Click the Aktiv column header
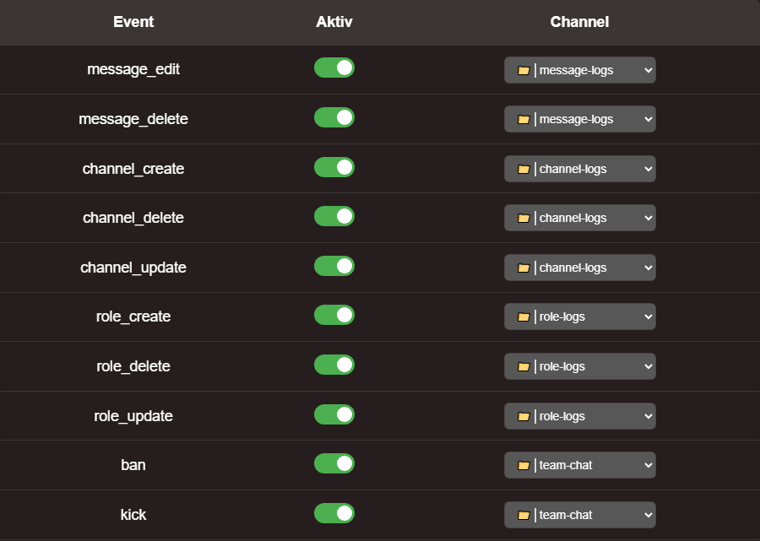 click(x=334, y=22)
